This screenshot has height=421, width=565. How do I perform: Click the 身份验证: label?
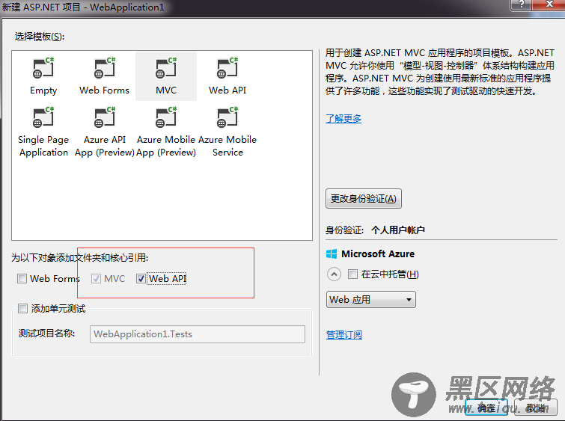tap(345, 230)
